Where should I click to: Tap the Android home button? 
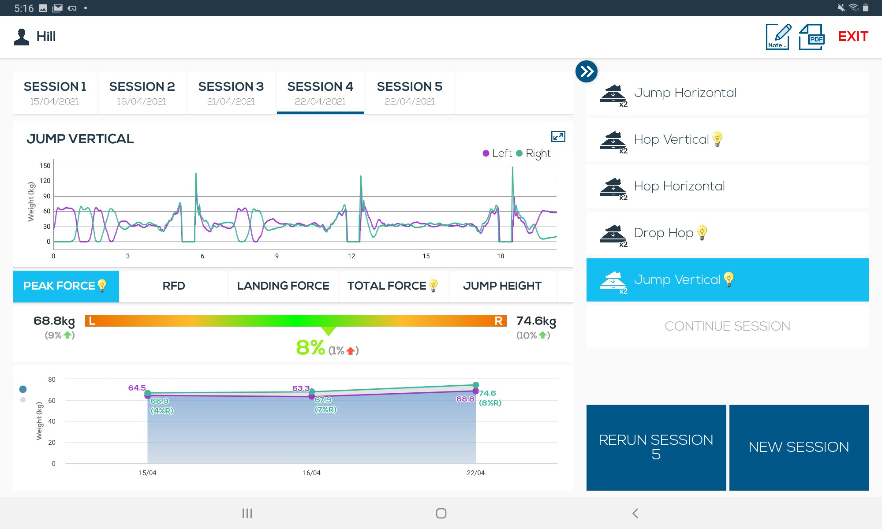point(441,513)
